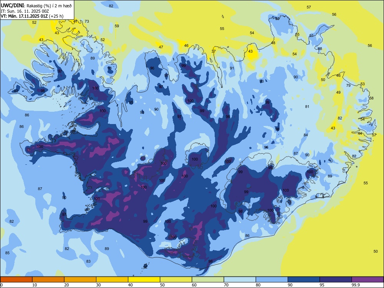This screenshot has width=384, height=288.
Task: Click the '60' tick label on the color scale
Action: [194, 285]
